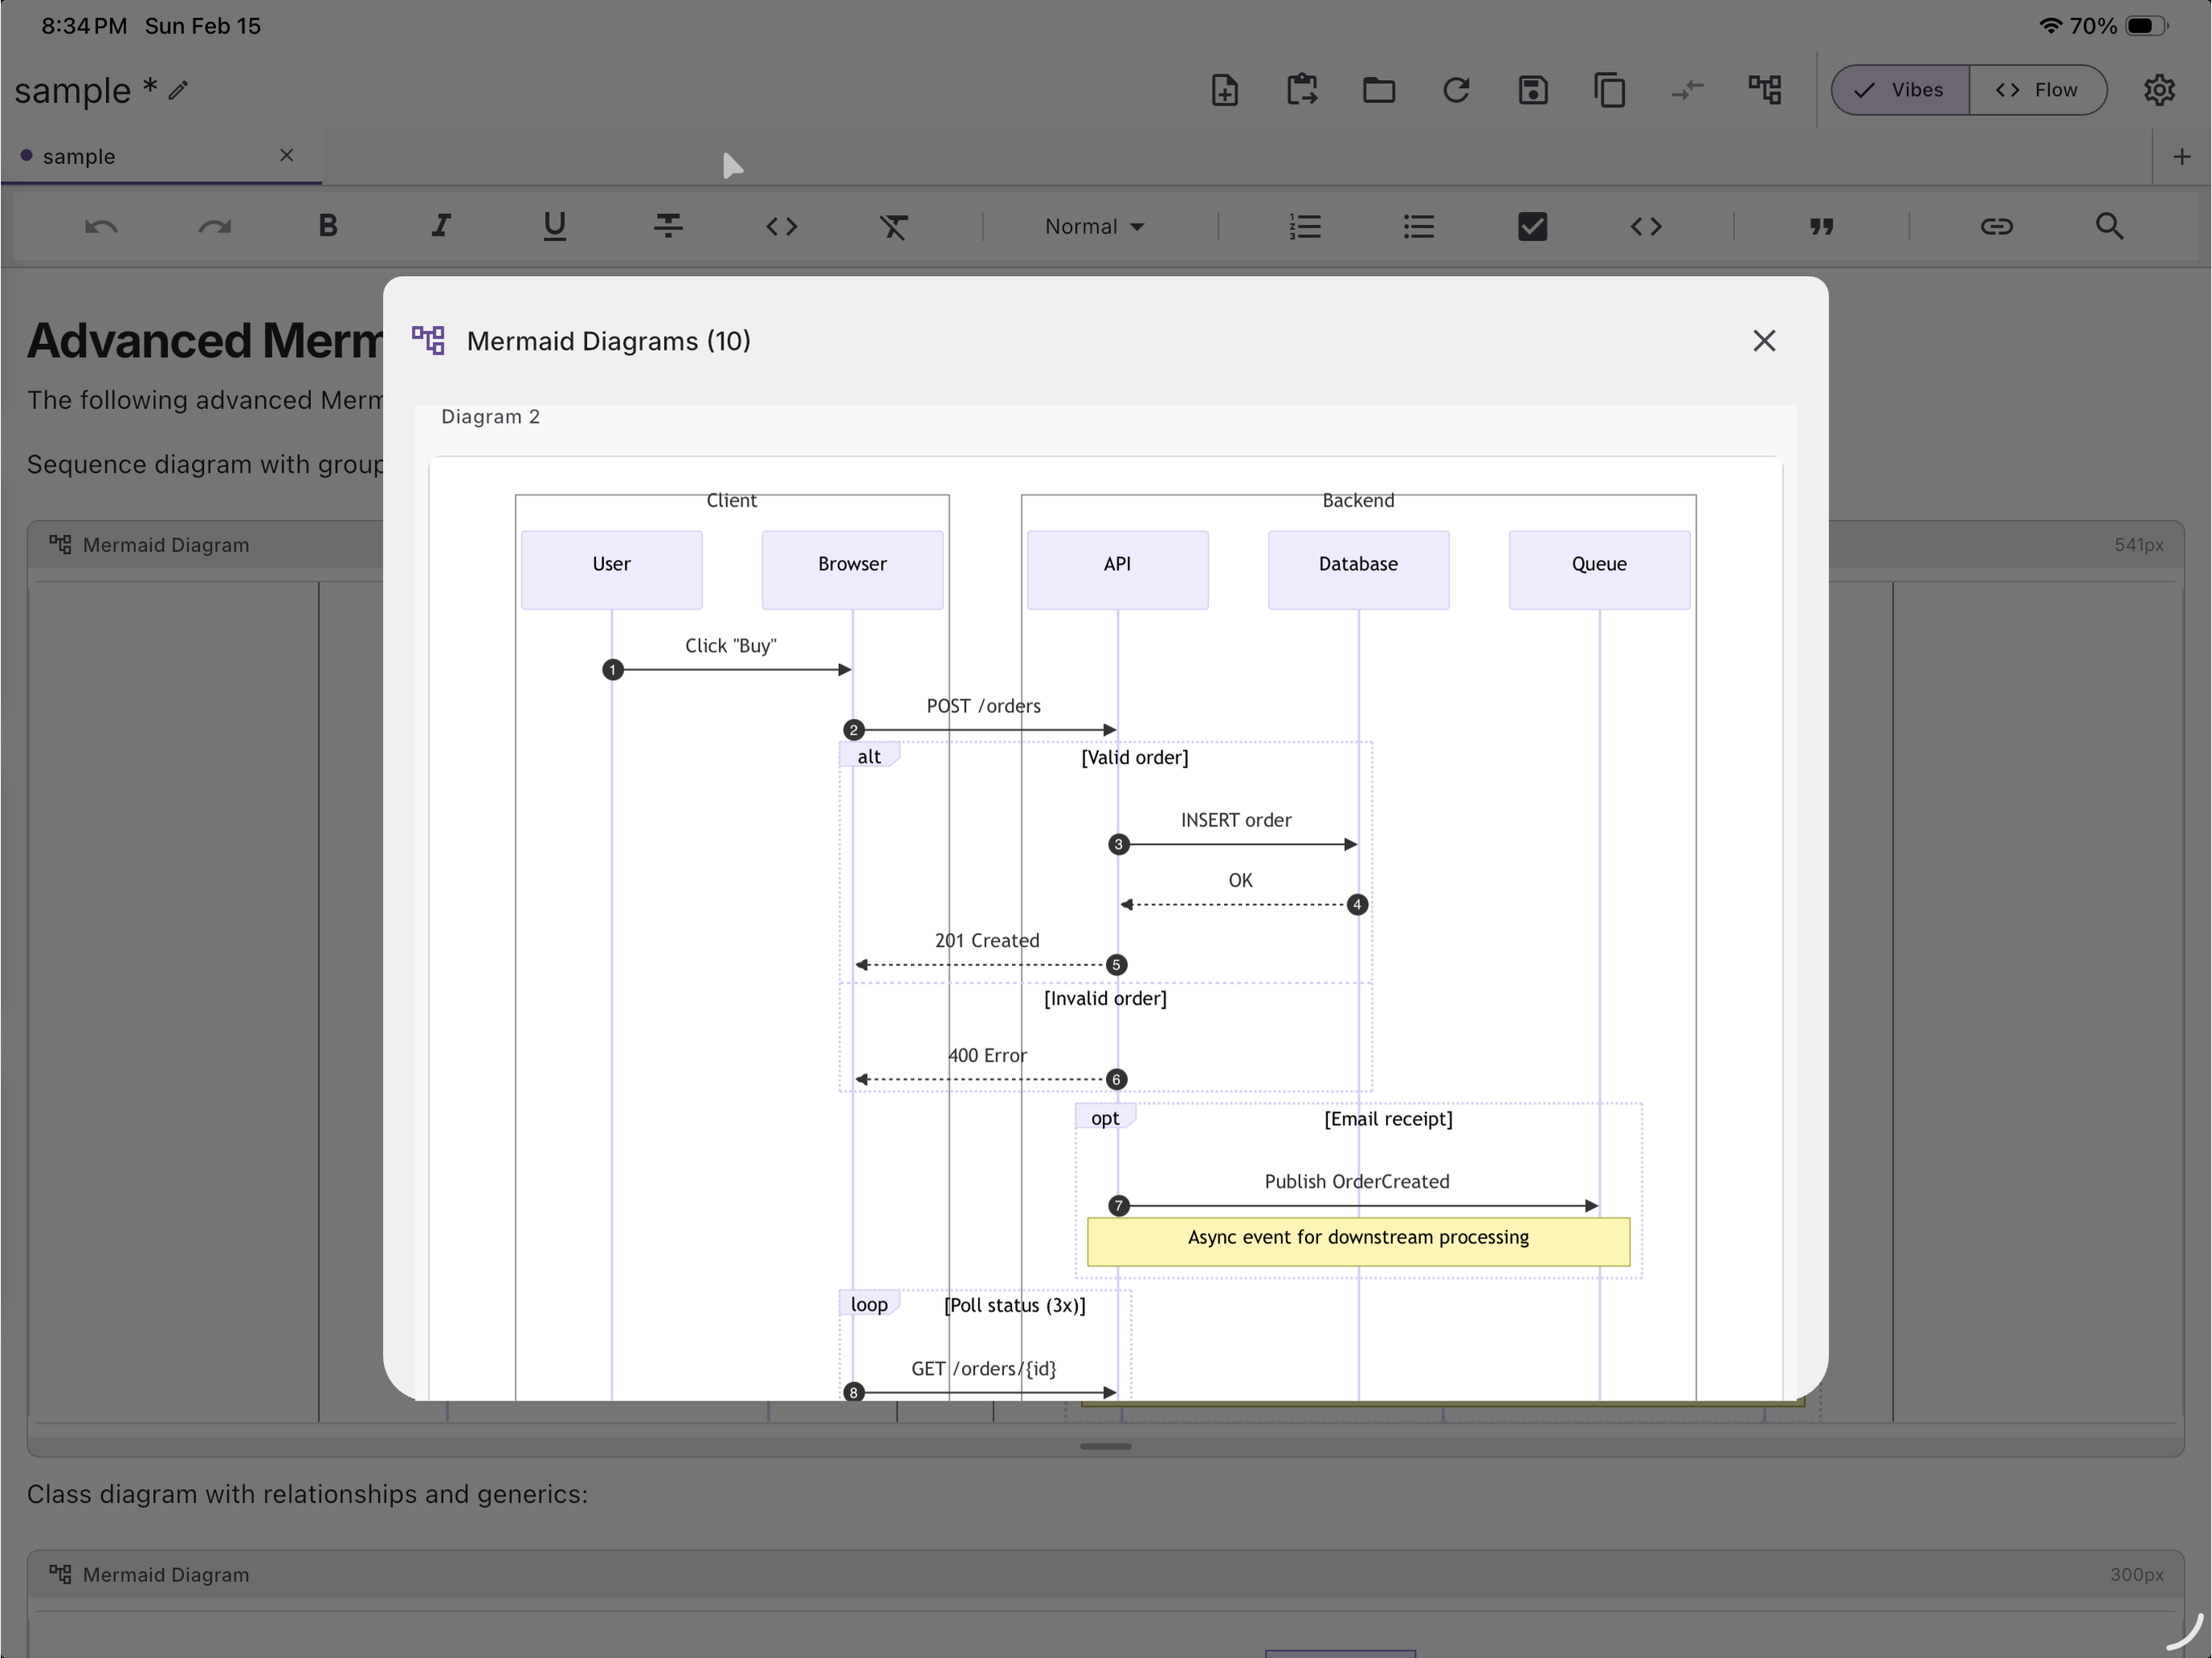The height and width of the screenshot is (1658, 2212).
Task: Add a new tab with plus
Action: pyautogui.click(x=2182, y=157)
